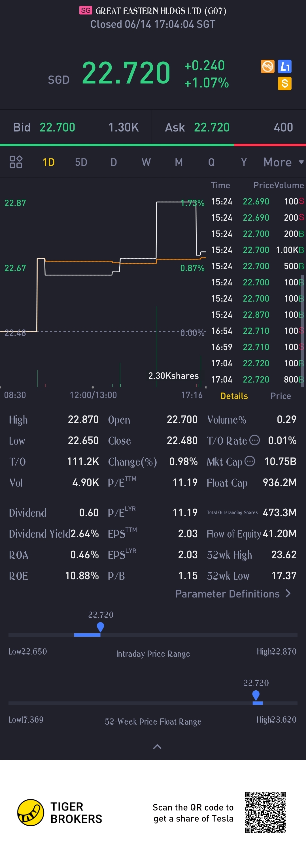Tap the yellow dollar sign icon
Image resolution: width=306 pixels, height=865 pixels.
pyautogui.click(x=284, y=83)
